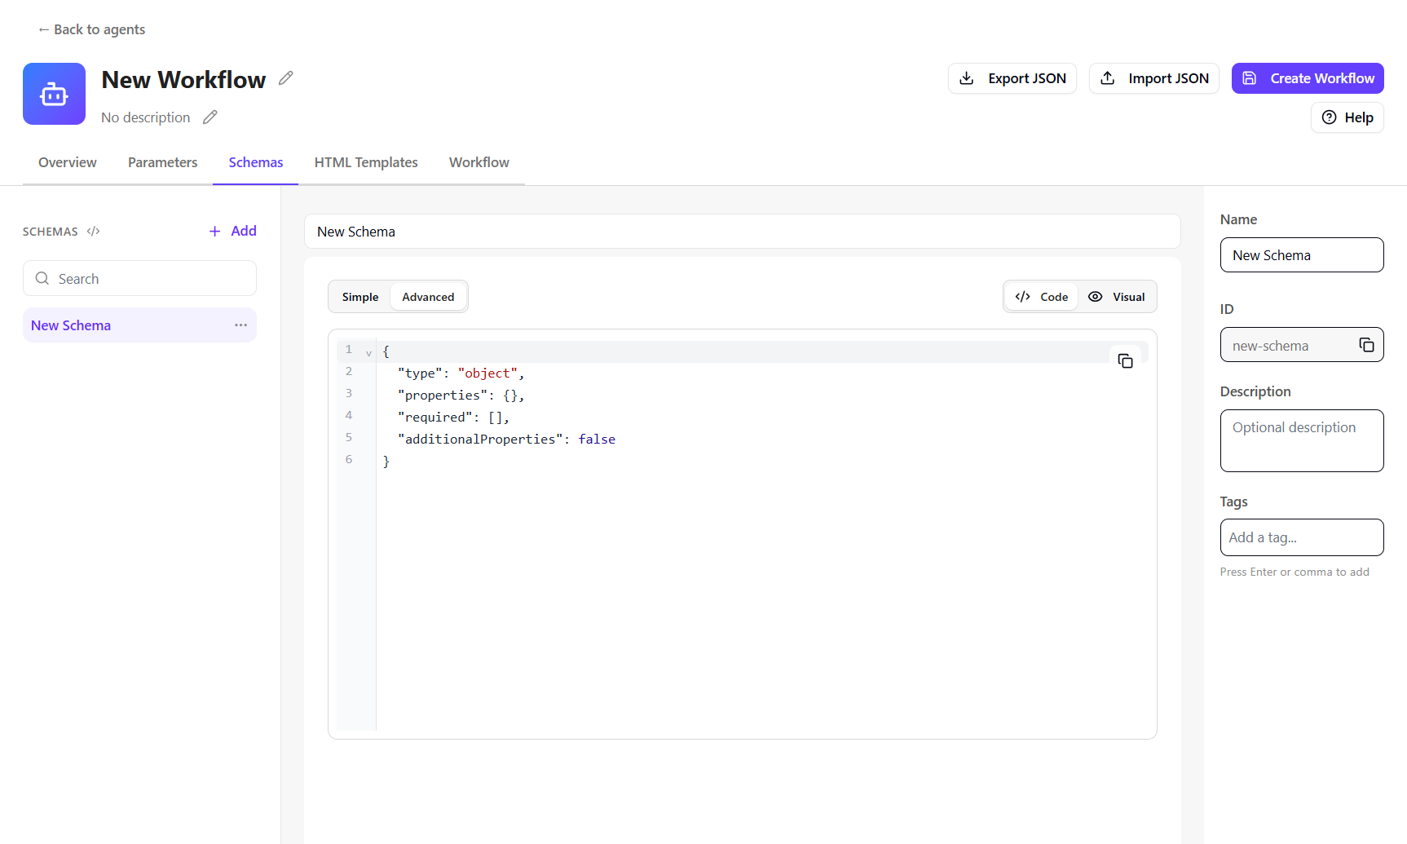Click the "properties": {} code line

coord(461,395)
